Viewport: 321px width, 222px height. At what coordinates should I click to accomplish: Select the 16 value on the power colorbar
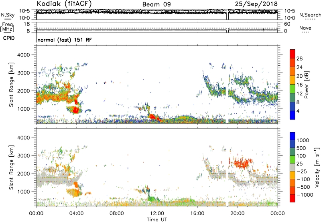[x=299, y=85]
